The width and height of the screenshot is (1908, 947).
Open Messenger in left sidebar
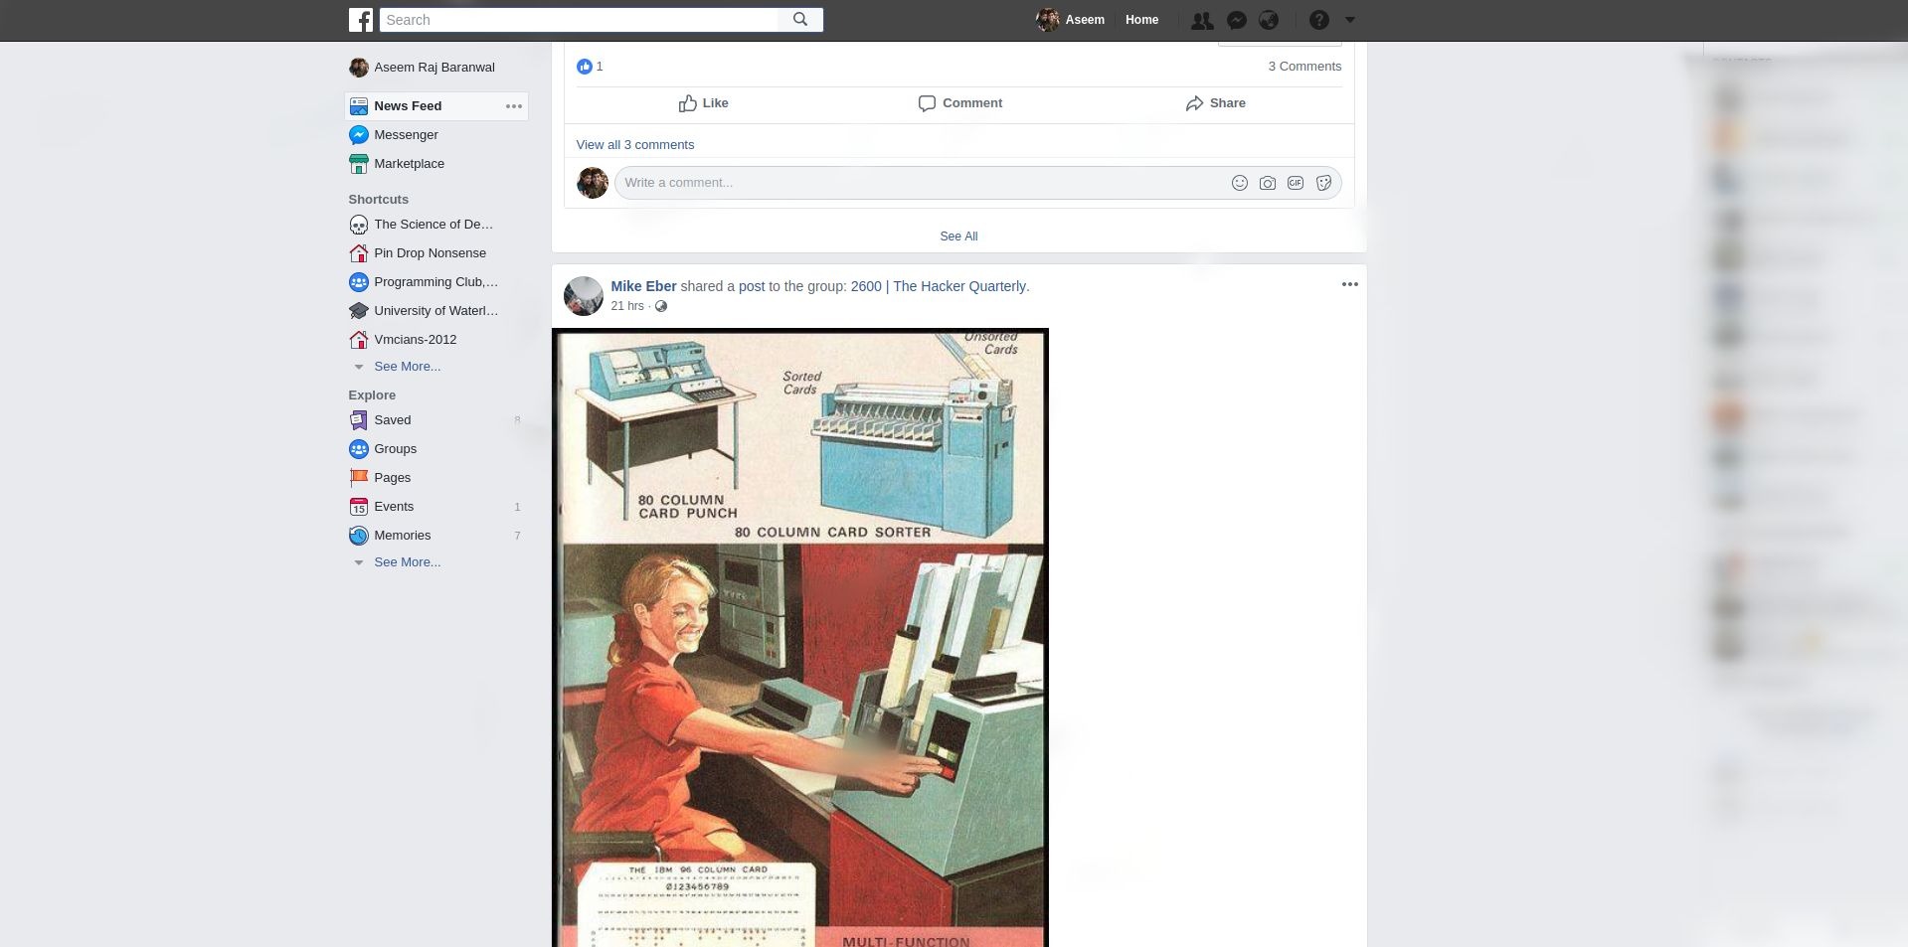tap(406, 135)
